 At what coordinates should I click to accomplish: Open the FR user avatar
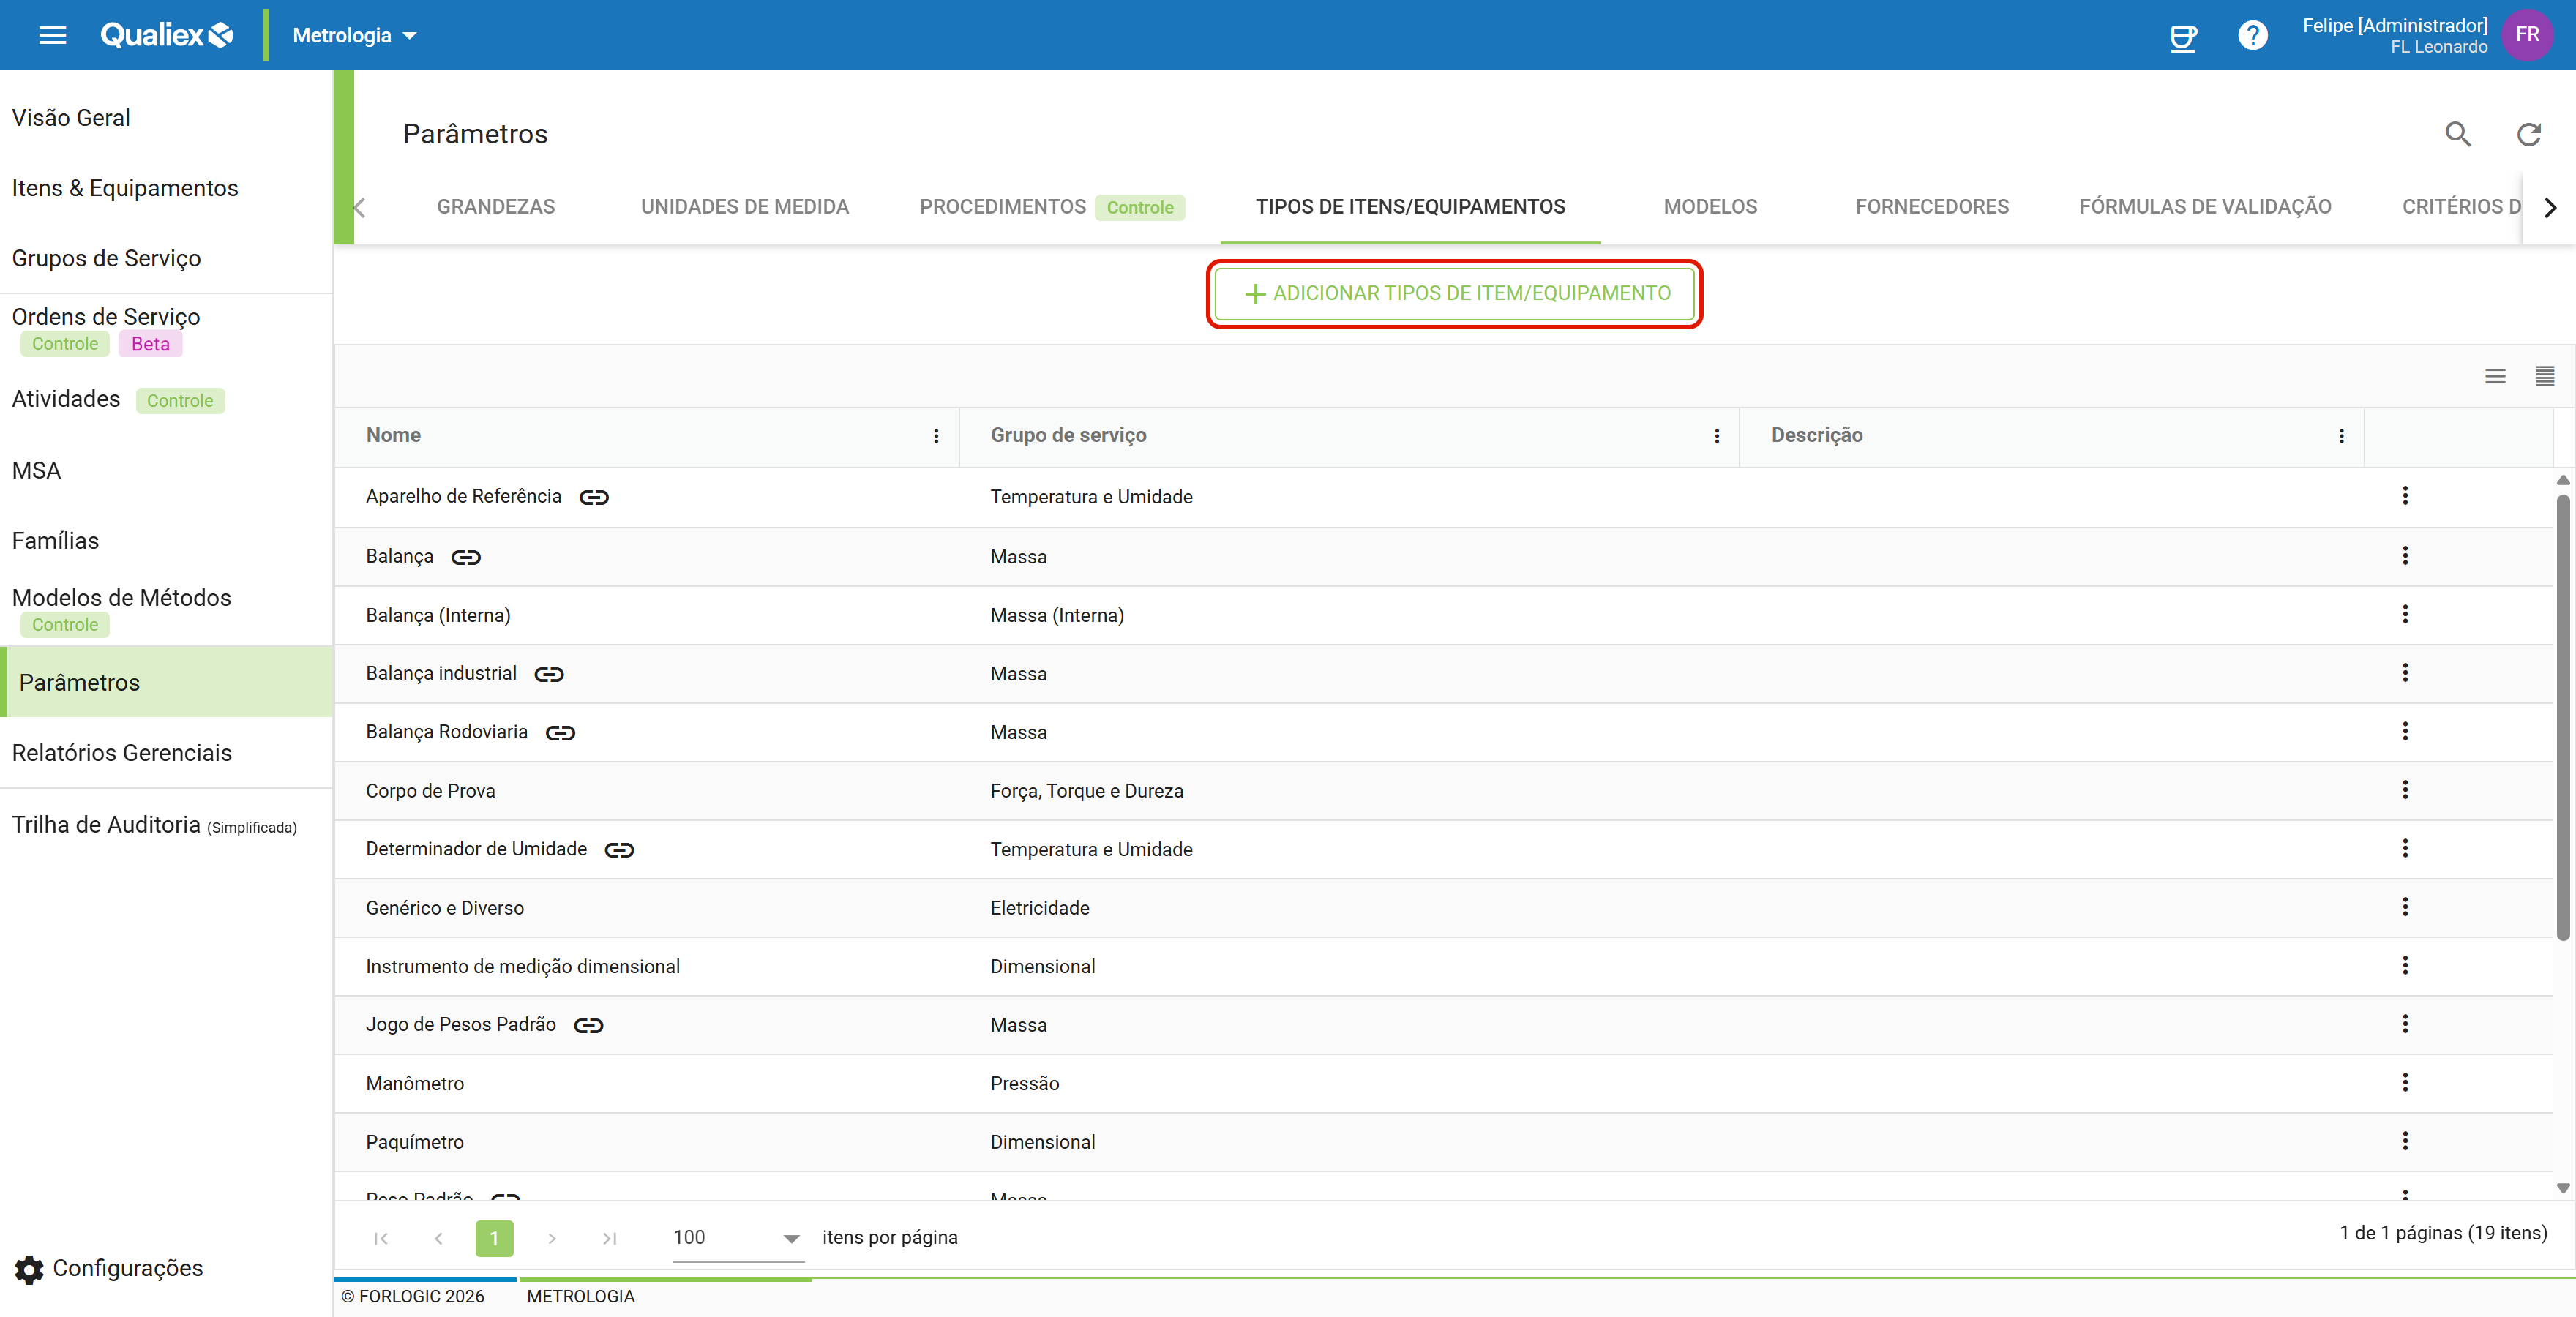pyautogui.click(x=2527, y=35)
